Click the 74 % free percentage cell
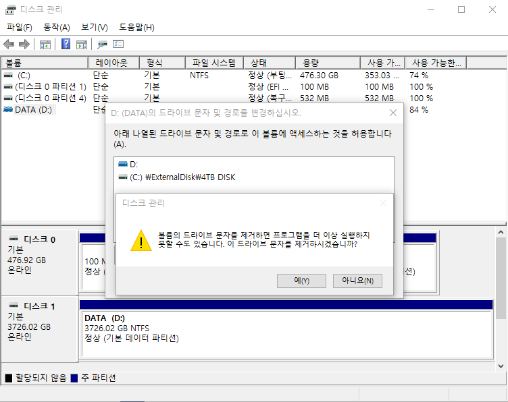 coord(419,76)
